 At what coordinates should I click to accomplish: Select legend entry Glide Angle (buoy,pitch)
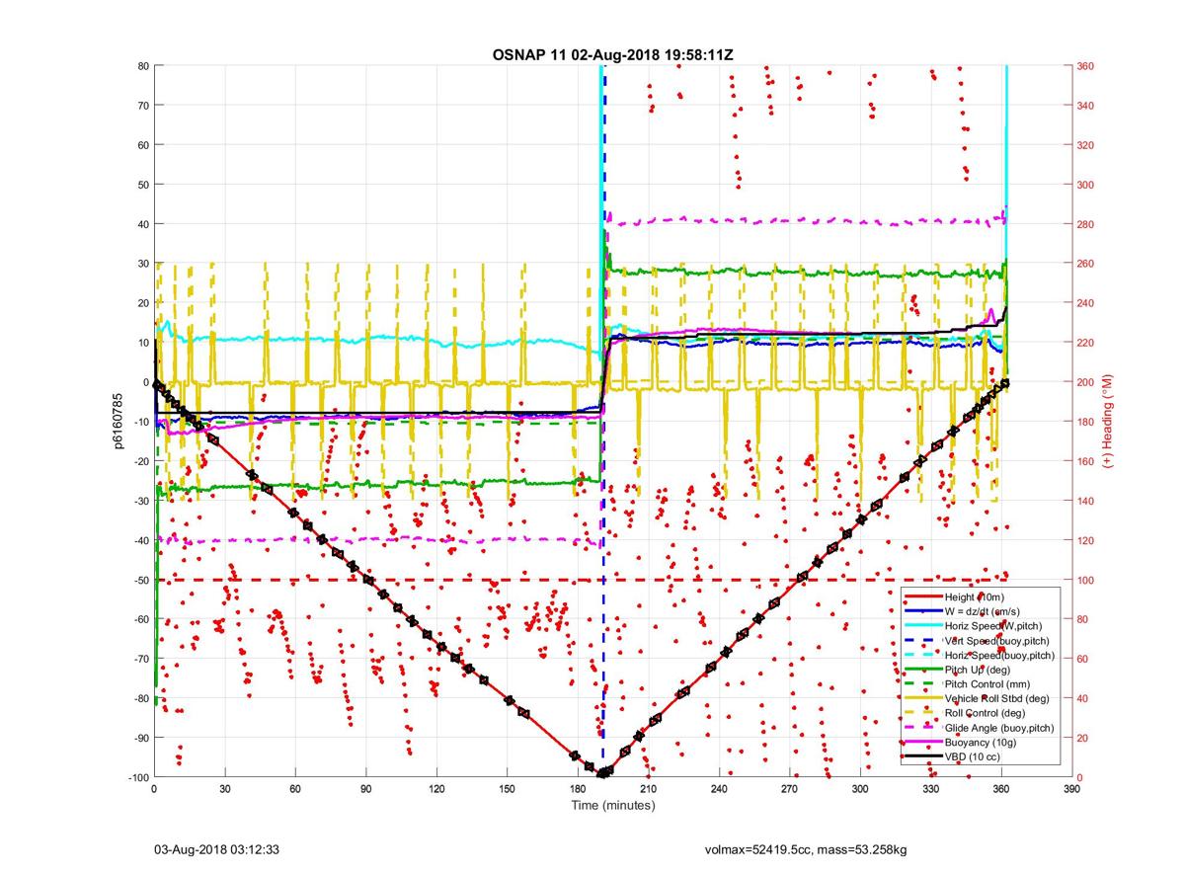tap(999, 728)
